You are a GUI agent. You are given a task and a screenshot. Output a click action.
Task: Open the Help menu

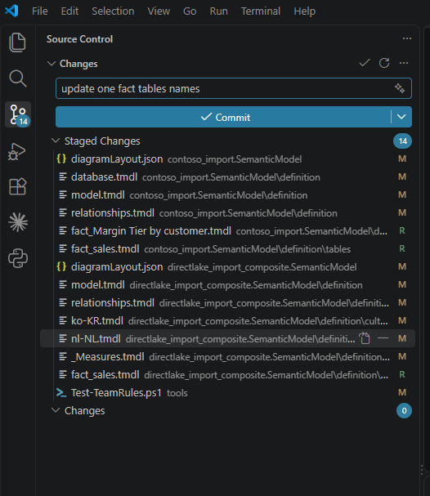click(x=304, y=11)
